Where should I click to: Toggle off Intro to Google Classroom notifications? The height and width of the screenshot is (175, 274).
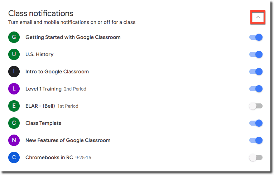[256, 72]
